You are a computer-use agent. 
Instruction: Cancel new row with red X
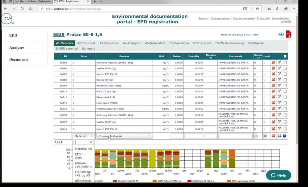click(273, 136)
